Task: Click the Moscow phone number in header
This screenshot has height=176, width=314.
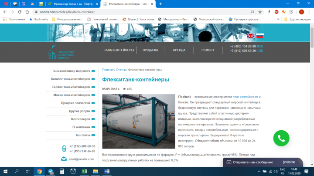Action: 243,47
